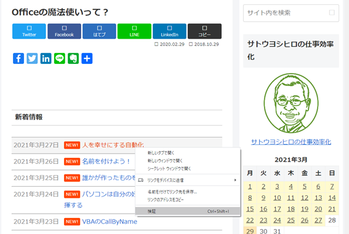Open the サトウヨシヒロの仕事効率化 link under the portrait
This screenshot has height=234, width=349.
291,142
